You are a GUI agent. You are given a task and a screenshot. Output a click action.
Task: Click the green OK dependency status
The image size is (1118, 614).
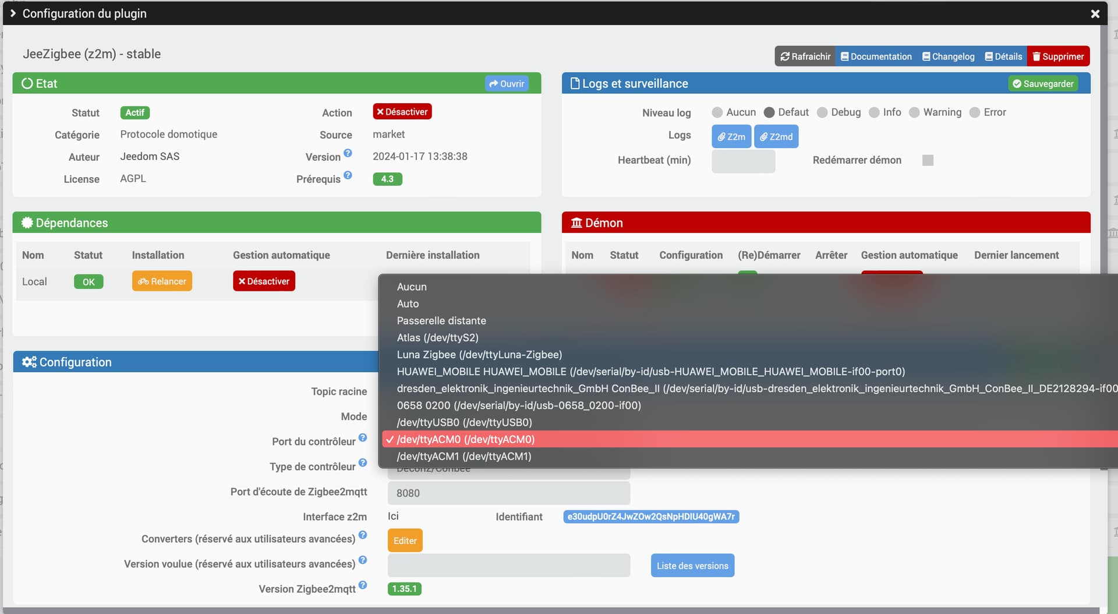click(x=89, y=282)
